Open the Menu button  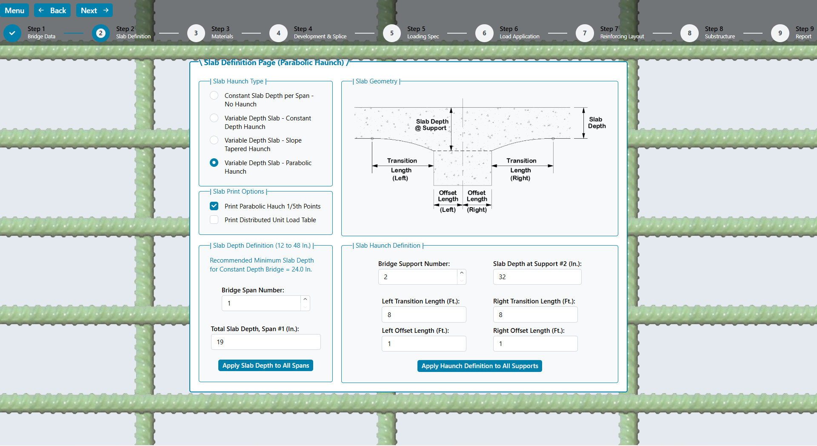(14, 10)
